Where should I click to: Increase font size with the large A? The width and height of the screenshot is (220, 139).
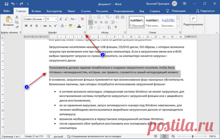coord(61,19)
